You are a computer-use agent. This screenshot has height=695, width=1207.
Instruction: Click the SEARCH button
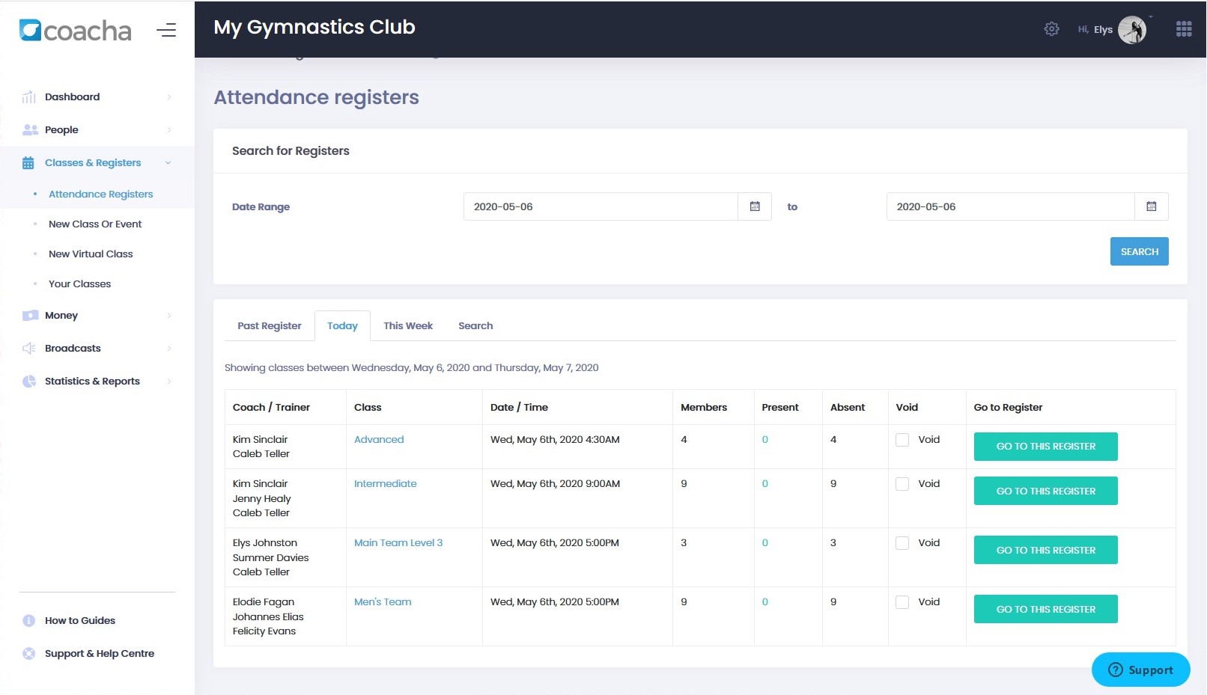pos(1139,251)
